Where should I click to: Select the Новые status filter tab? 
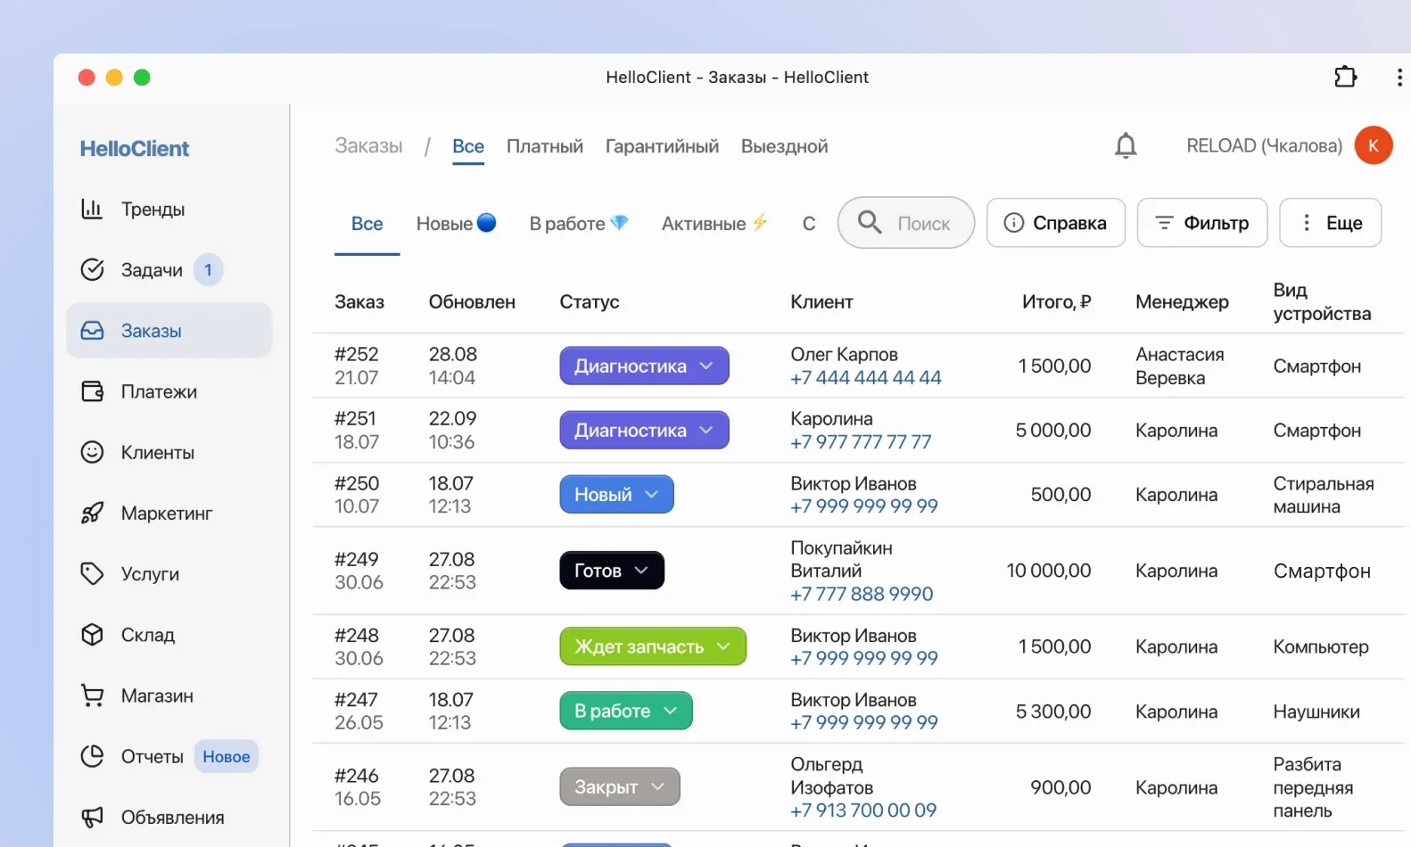click(x=456, y=224)
